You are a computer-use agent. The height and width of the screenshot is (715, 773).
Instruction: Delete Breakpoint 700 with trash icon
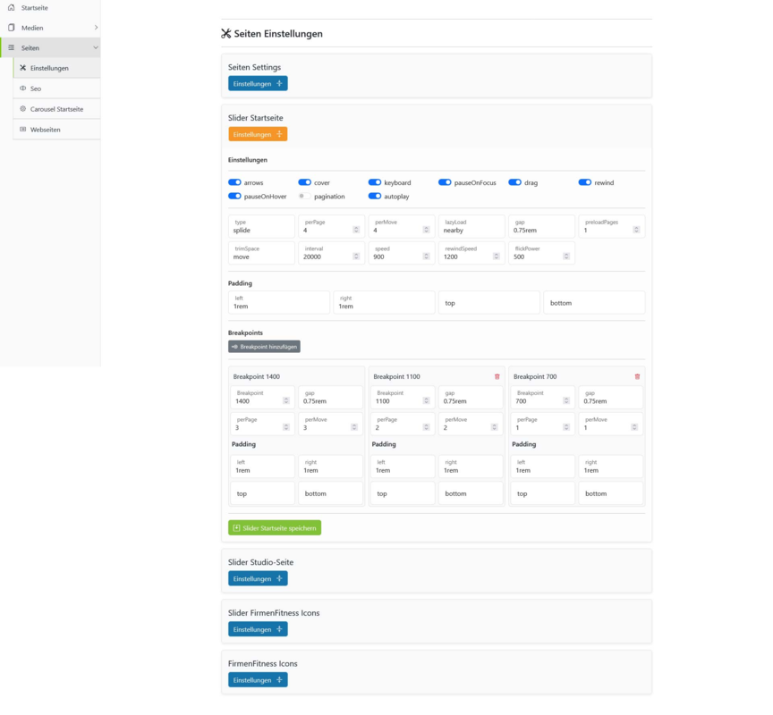(637, 376)
